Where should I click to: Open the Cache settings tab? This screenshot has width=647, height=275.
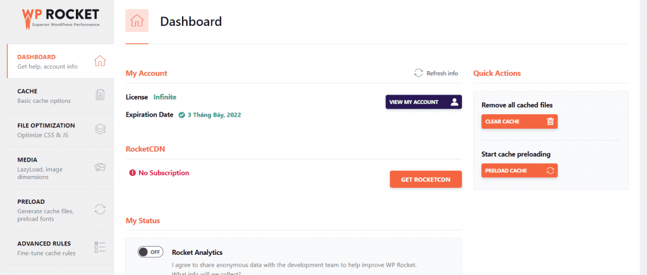click(44, 95)
